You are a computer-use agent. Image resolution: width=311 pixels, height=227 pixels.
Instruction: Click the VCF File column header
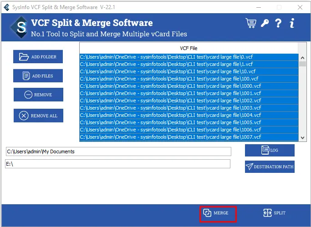tap(189, 48)
